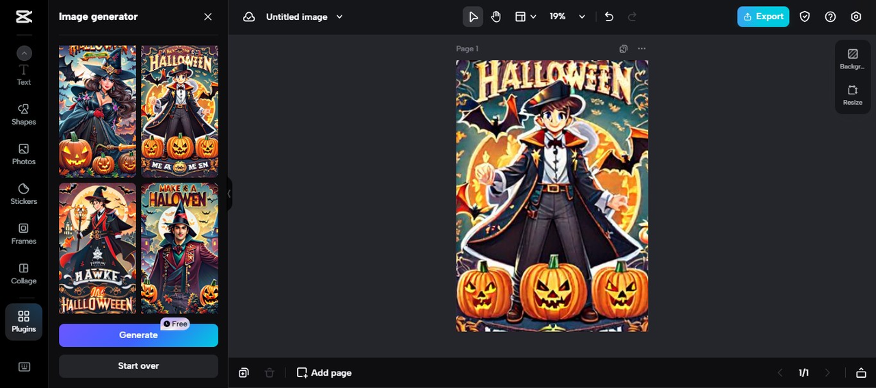
Task: Open the settings icon in top bar
Action: [856, 16]
